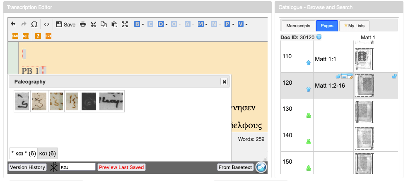Screen dimensions: 408x181
Task: Switch to the Manuscripts tab
Action: point(298,26)
